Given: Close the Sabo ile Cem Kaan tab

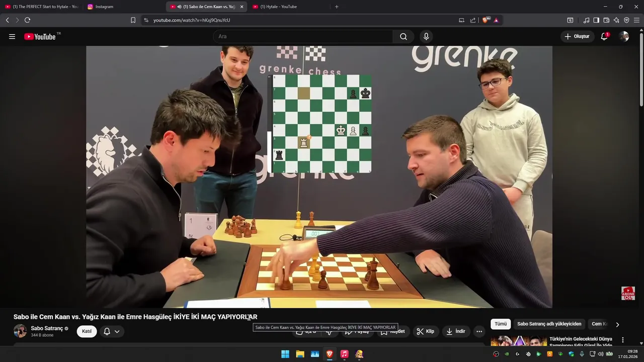Looking at the screenshot, I should tap(242, 7).
